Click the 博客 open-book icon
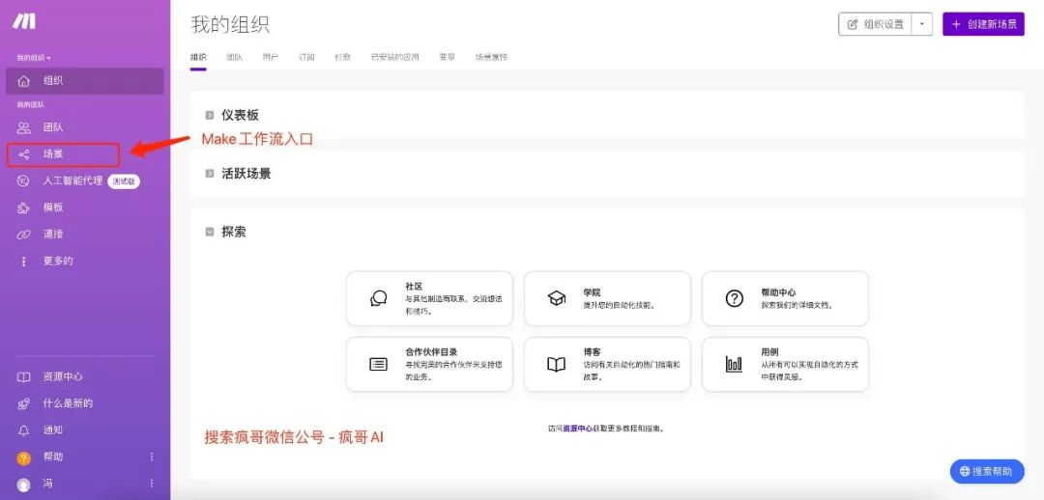This screenshot has width=1044, height=500. pyautogui.click(x=556, y=364)
